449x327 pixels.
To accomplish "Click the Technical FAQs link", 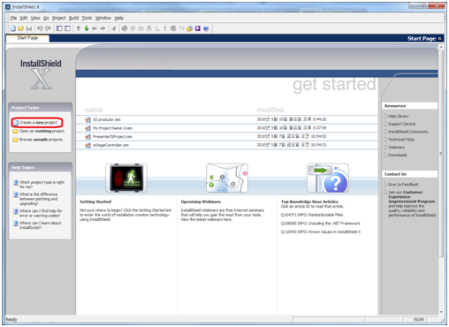I will pos(401,140).
